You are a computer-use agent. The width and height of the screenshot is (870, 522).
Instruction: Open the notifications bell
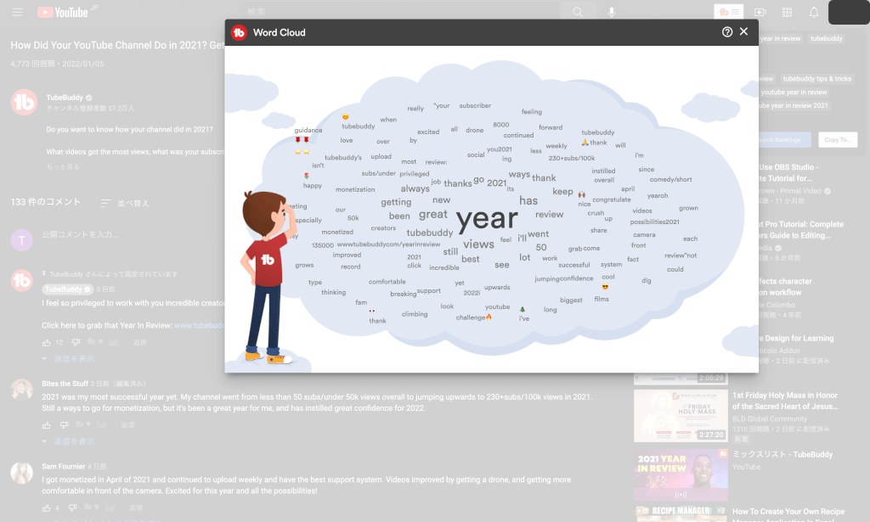point(814,12)
